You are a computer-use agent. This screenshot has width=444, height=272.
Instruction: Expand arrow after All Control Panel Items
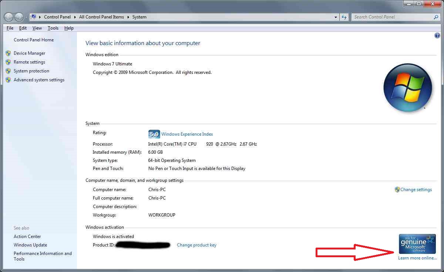point(128,17)
